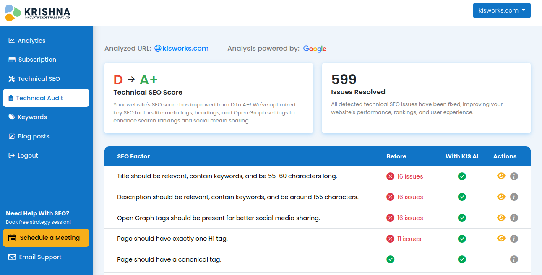The image size is (542, 275).
Task: Click '16 issues' in the Title row
Action: pyautogui.click(x=410, y=176)
